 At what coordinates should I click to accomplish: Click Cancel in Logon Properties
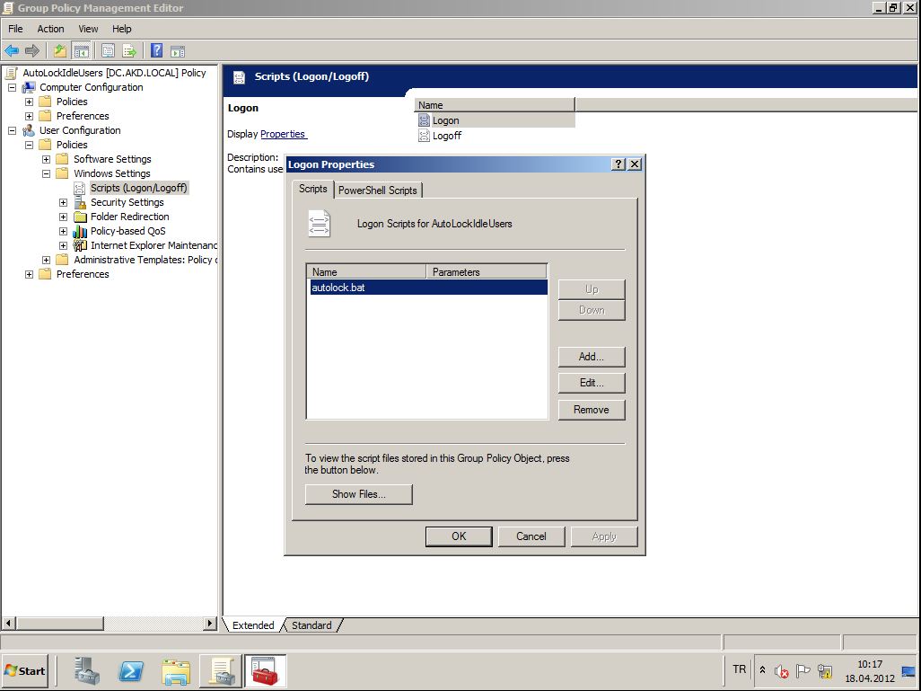click(x=531, y=536)
